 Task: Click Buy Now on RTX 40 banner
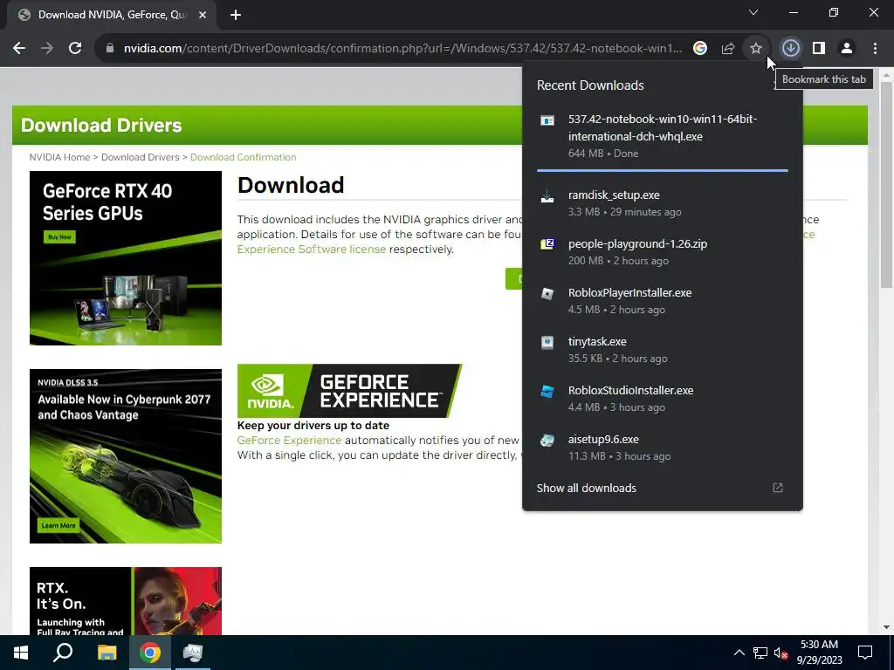[59, 237]
